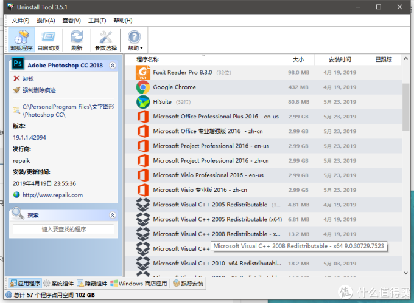Switch to the 隐藏组件 tab

pyautogui.click(x=92, y=283)
